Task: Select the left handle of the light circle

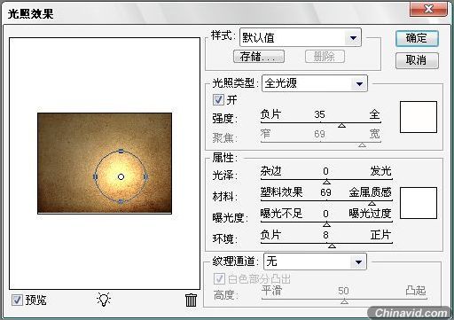Action: (x=95, y=176)
